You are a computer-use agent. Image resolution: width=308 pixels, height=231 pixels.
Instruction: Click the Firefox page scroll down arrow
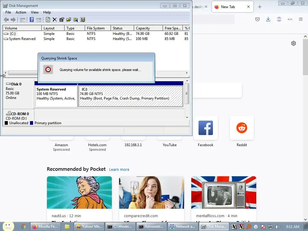(x=305, y=220)
